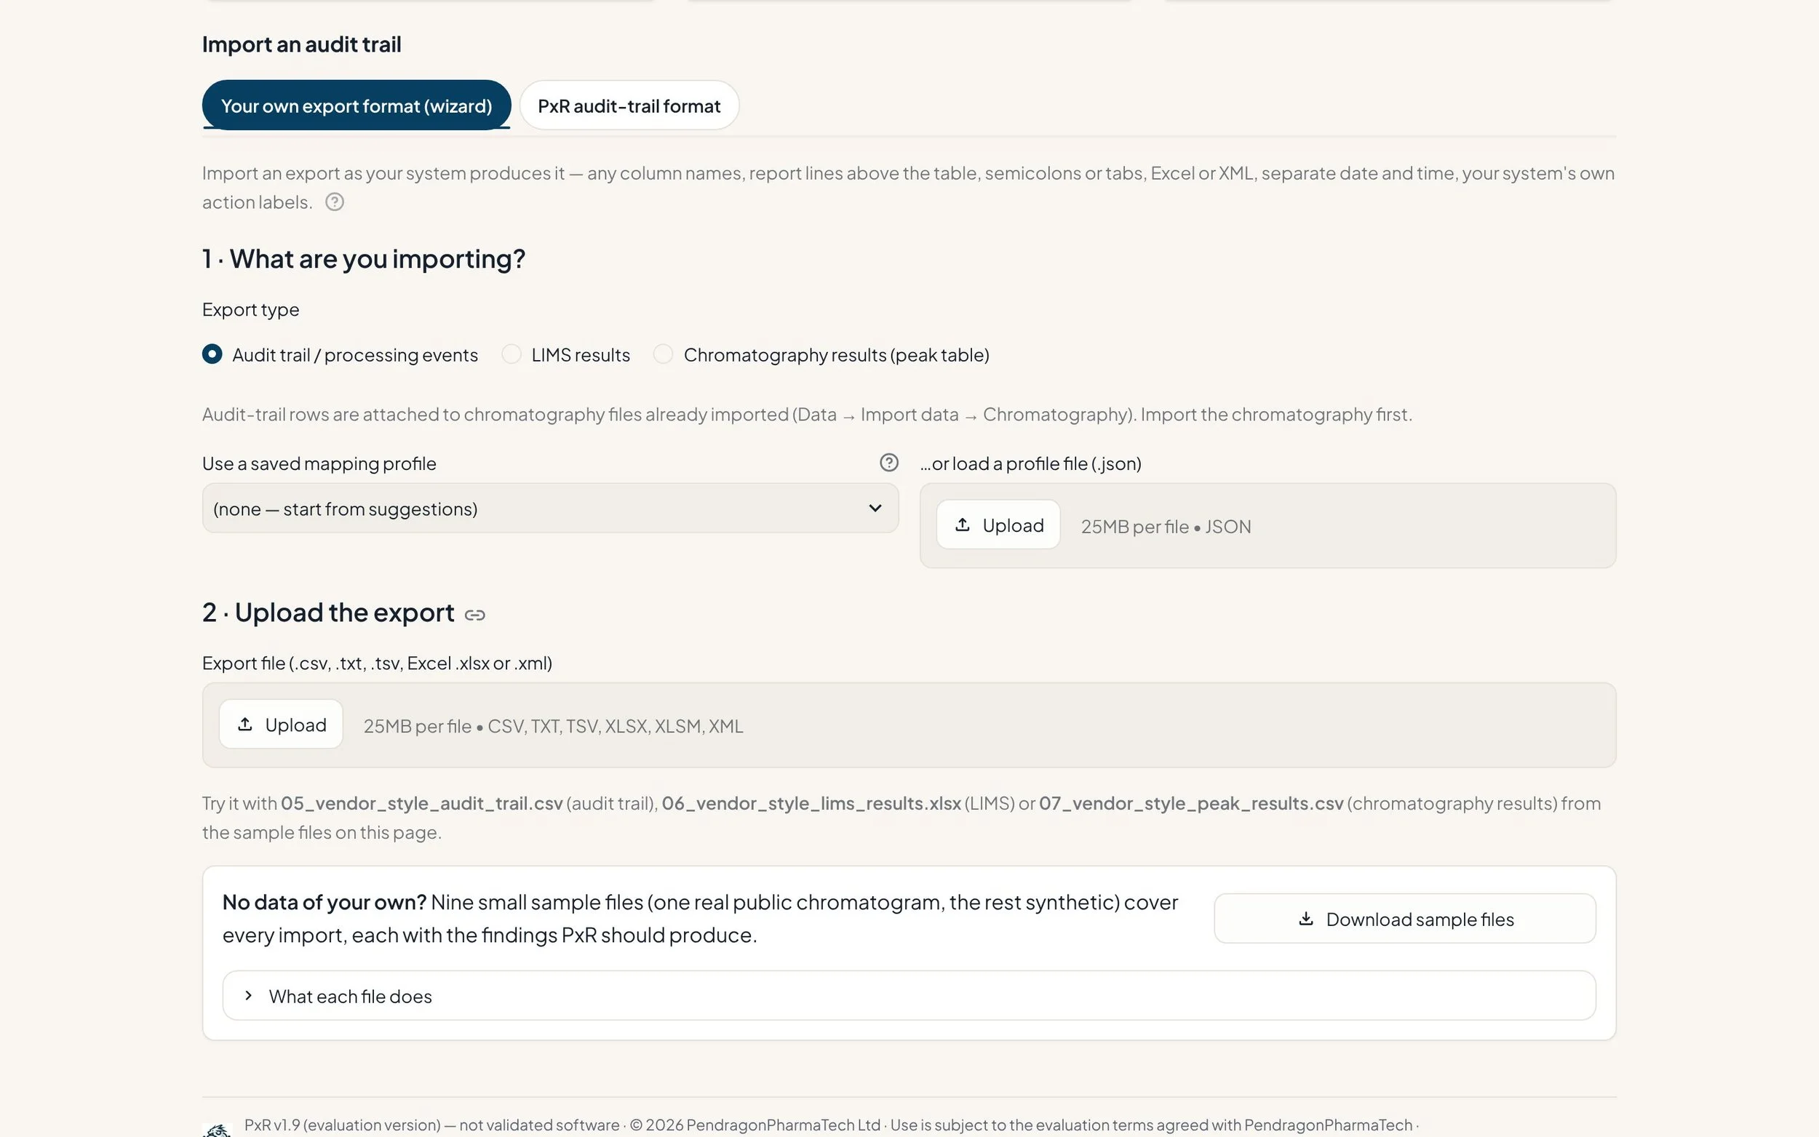Screen dimensions: 1819x1137
Task: Click the Import an audit trail heading
Action: (x=300, y=44)
